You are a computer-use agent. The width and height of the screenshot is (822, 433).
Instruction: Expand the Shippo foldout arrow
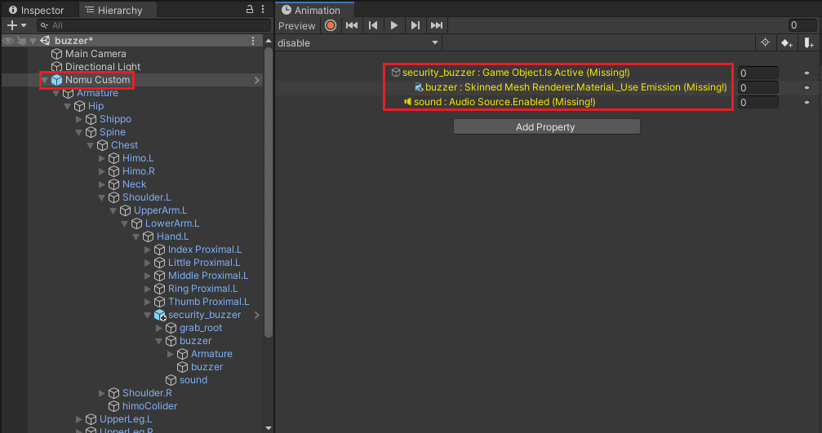pyautogui.click(x=78, y=119)
